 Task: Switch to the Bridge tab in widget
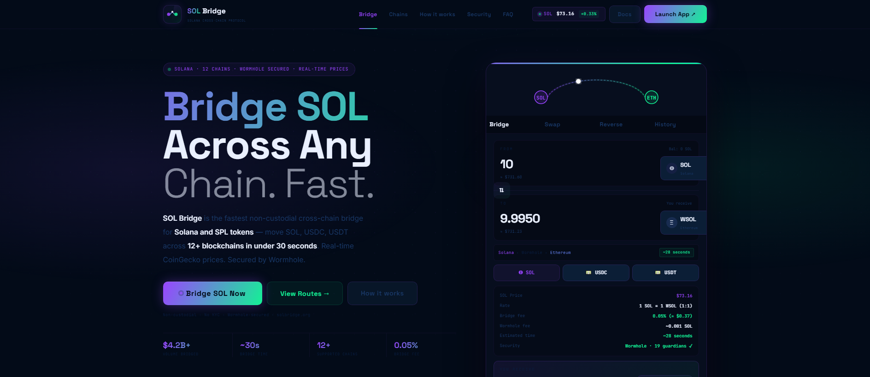click(x=499, y=124)
